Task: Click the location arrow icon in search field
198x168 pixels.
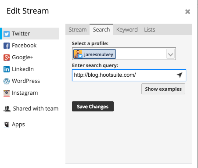Action: click(x=180, y=75)
